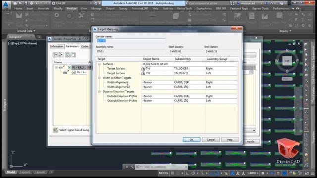Screen dimensions: 317x178
Task: Click the Select All checkmark icon in Corridor Properties
Action: [68, 55]
